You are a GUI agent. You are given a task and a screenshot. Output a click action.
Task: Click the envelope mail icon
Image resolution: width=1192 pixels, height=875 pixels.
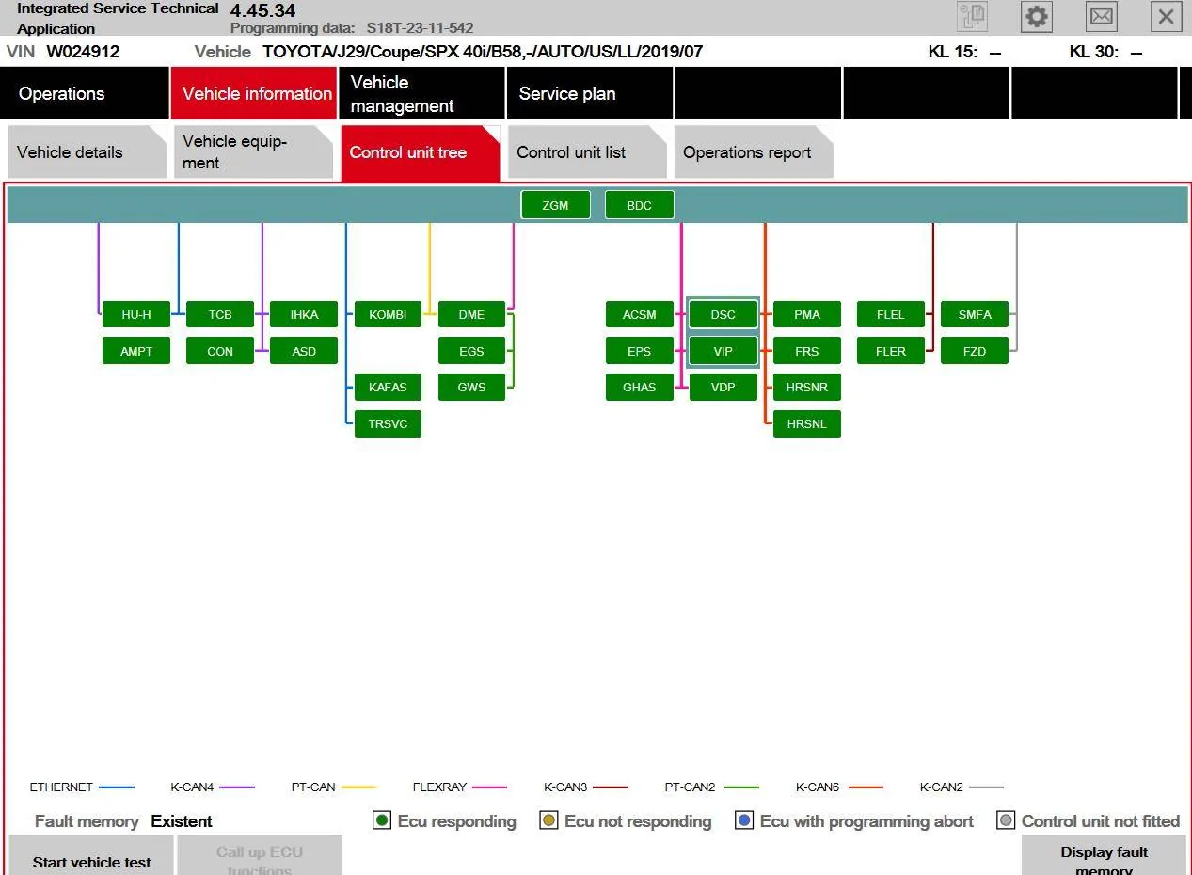[1101, 16]
